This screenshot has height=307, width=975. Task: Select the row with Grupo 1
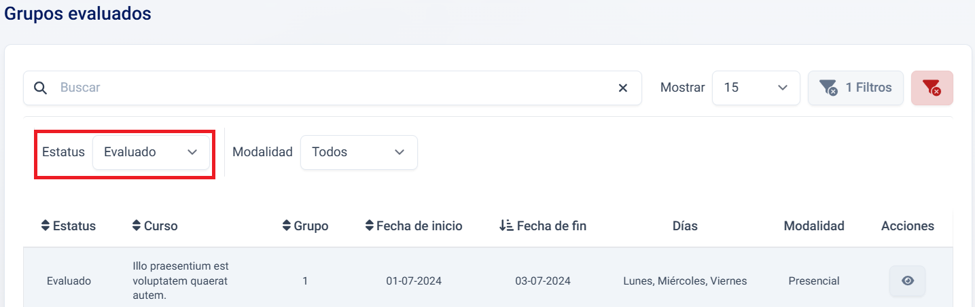click(x=305, y=281)
